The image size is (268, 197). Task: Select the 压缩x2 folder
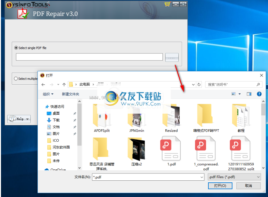(137, 152)
